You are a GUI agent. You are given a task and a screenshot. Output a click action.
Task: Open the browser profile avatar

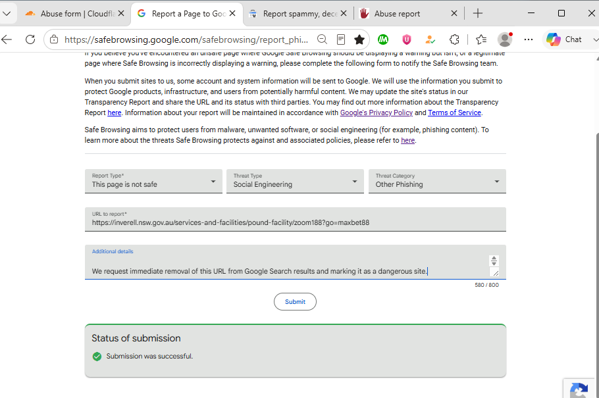(505, 39)
